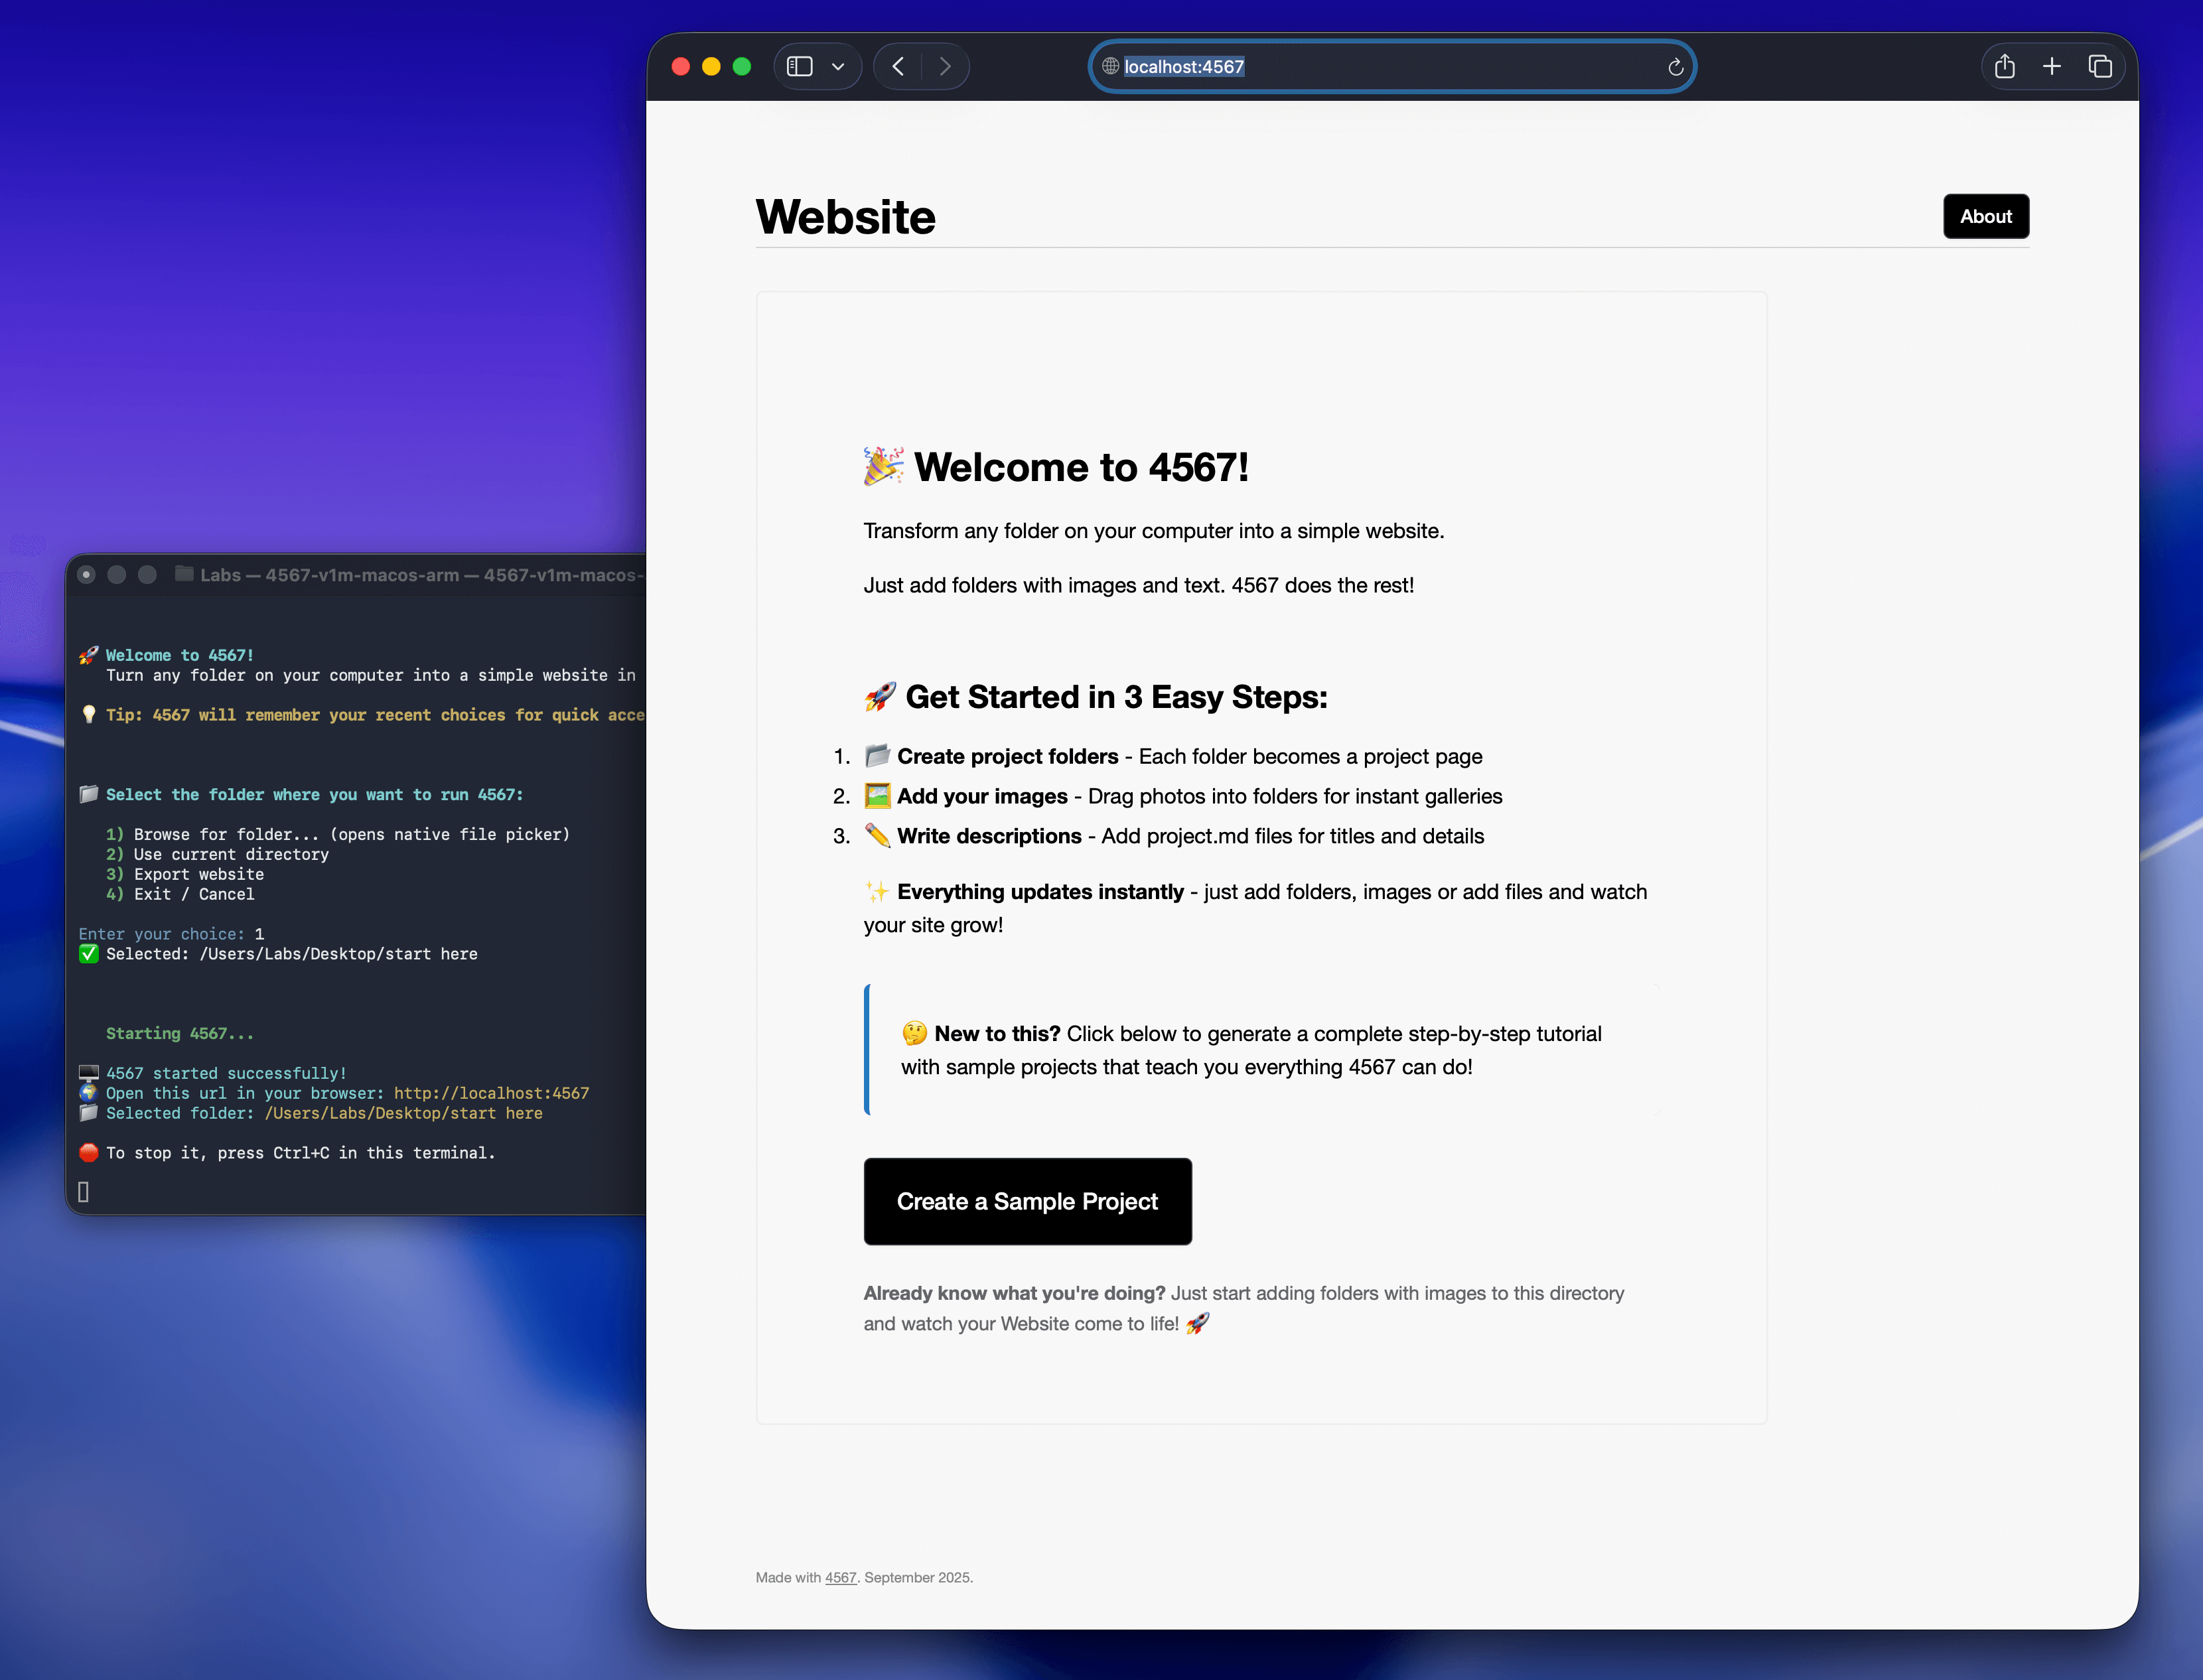Screen dimensions: 2203x1680
Task: Open the About page
Action: click(1986, 216)
